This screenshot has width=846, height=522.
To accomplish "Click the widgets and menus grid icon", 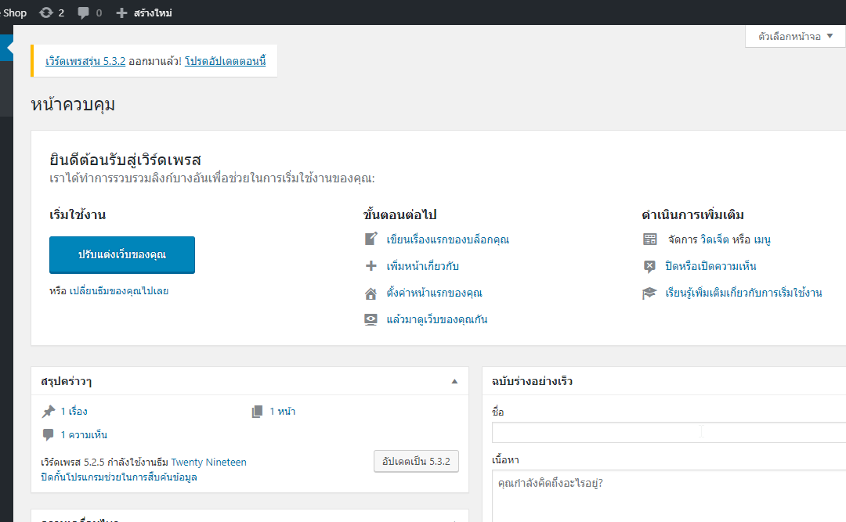I will 650,239.
